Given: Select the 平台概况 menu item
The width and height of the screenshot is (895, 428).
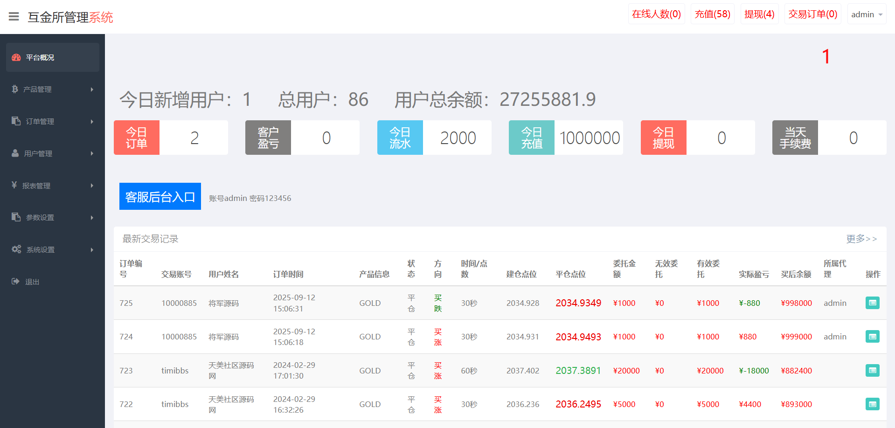Looking at the screenshot, I should coord(40,57).
